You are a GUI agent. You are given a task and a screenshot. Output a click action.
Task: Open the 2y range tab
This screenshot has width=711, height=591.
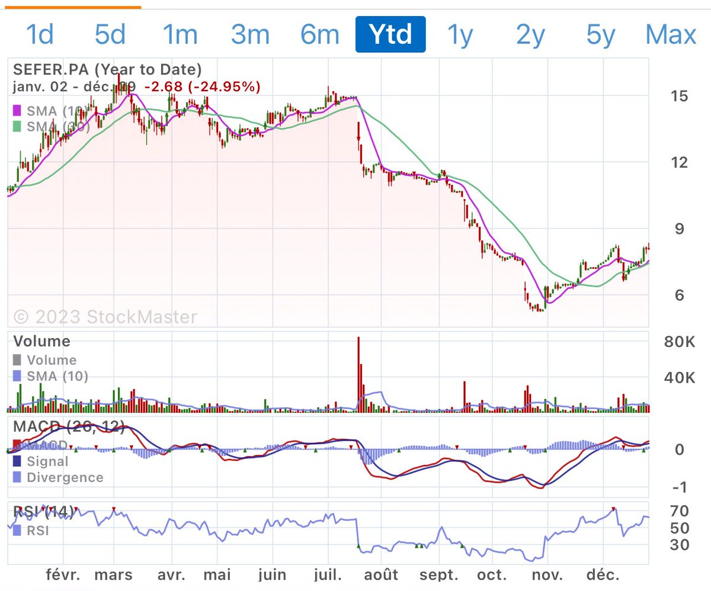point(530,35)
